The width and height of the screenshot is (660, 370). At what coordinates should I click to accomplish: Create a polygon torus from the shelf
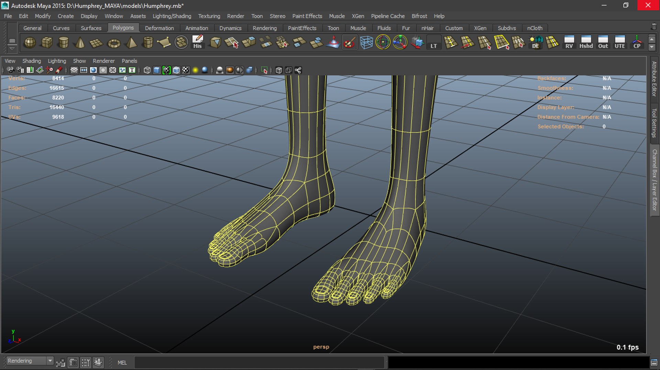click(x=114, y=43)
